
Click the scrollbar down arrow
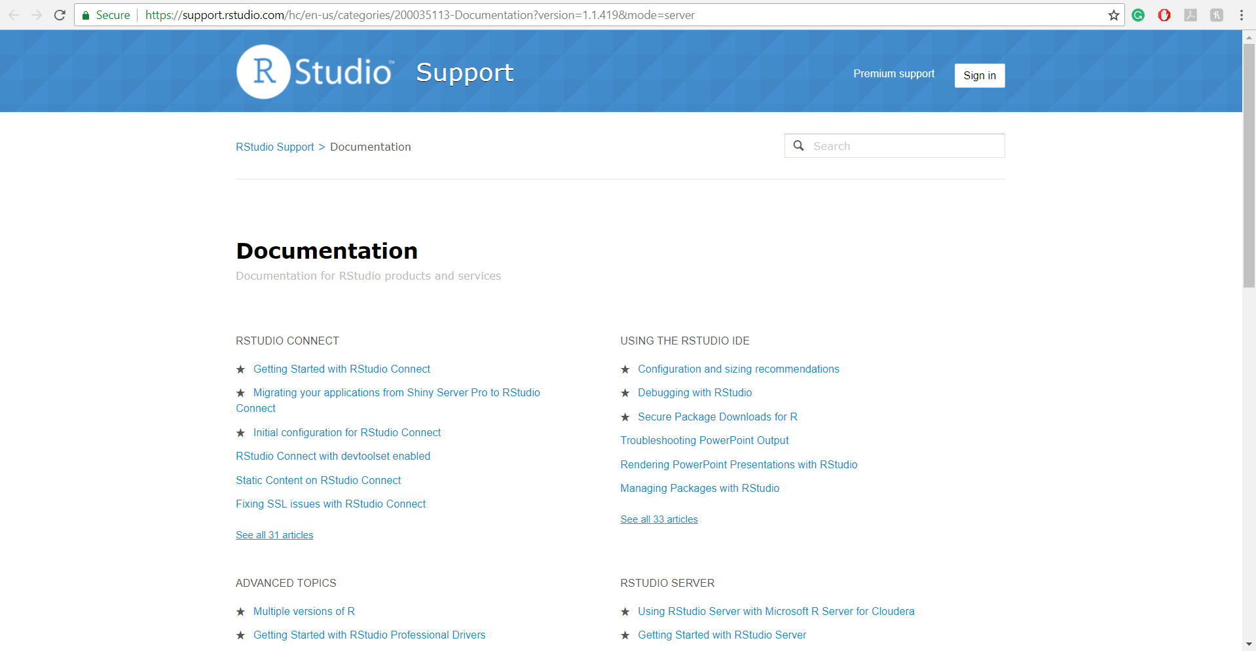tap(1249, 644)
